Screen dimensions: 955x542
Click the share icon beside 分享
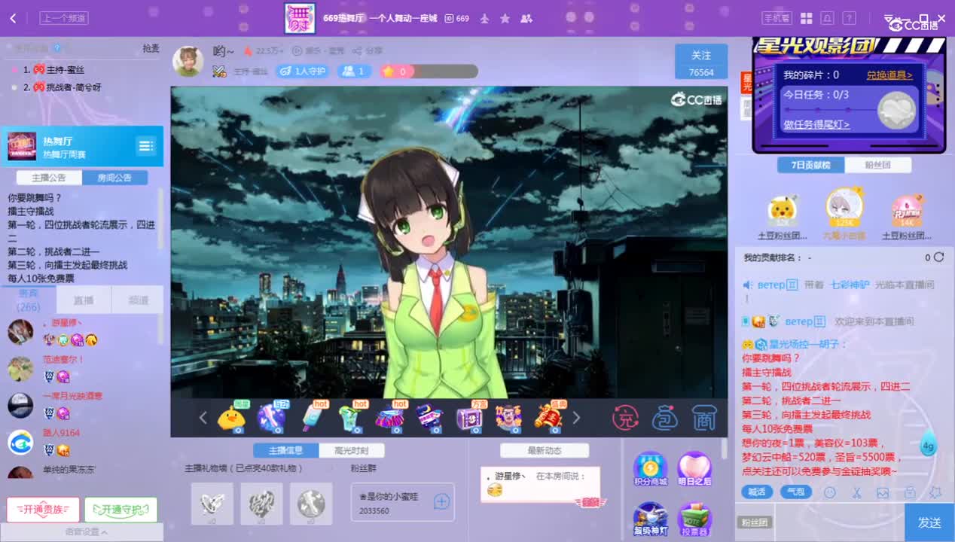358,51
